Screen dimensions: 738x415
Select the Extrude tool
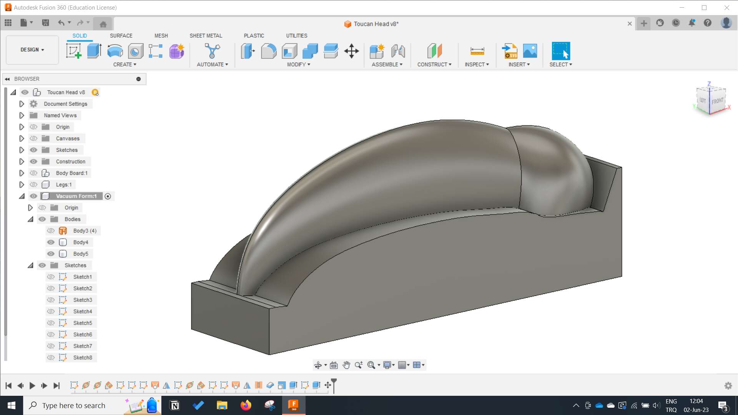tap(94, 51)
